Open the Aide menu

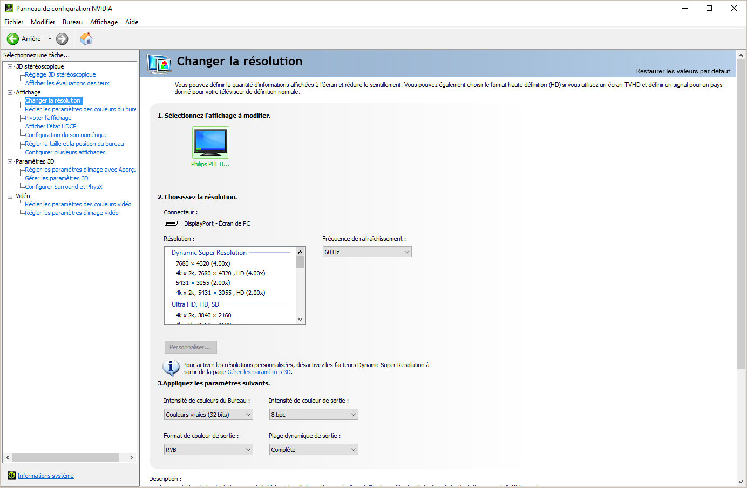132,22
